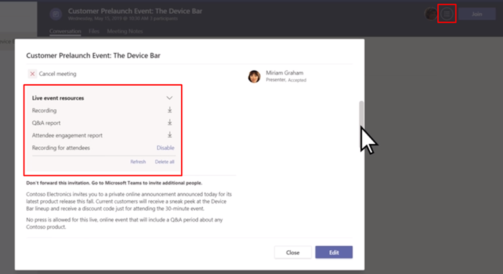The width and height of the screenshot is (503, 274).
Task: Disable recording for attendees
Action: click(x=165, y=148)
